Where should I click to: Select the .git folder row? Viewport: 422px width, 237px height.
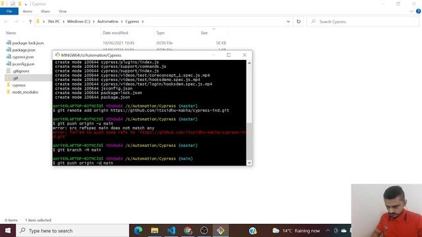pos(28,78)
